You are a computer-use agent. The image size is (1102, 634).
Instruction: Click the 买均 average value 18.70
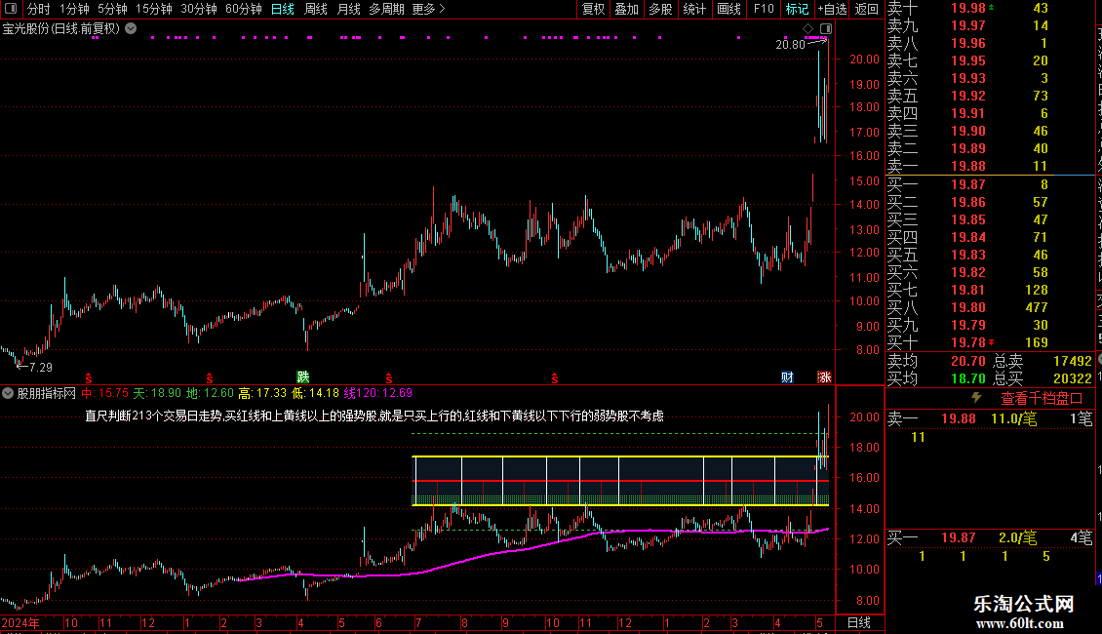click(968, 378)
